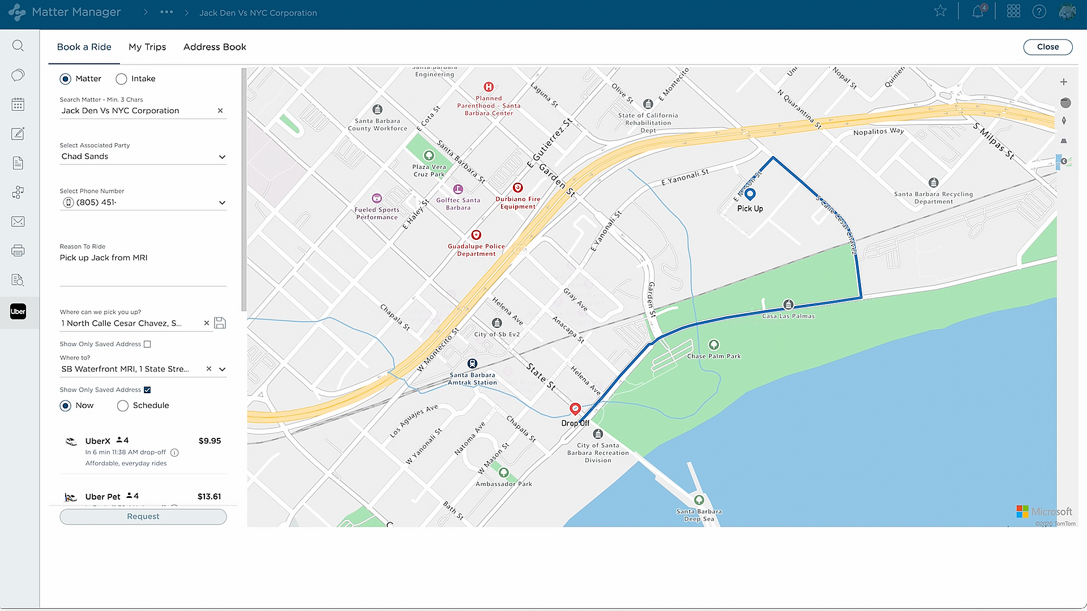Click the left panel vertical scrollbar
The image size is (1087, 611).
click(244, 190)
